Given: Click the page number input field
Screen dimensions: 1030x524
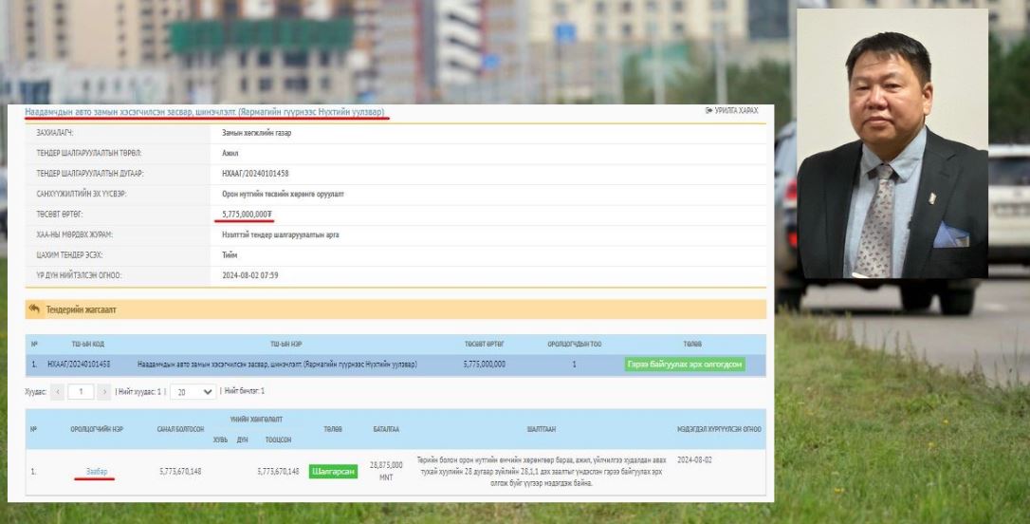Looking at the screenshot, I should click(81, 391).
